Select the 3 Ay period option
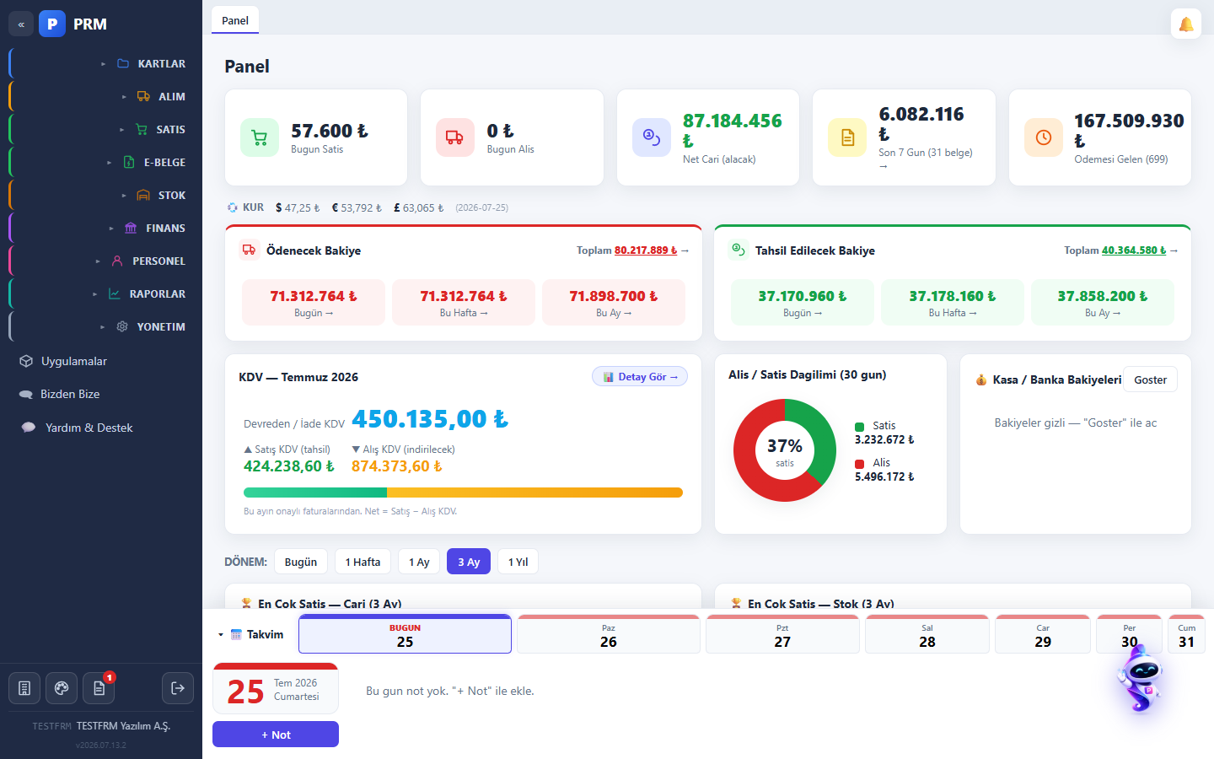The height and width of the screenshot is (759, 1214). [469, 562]
